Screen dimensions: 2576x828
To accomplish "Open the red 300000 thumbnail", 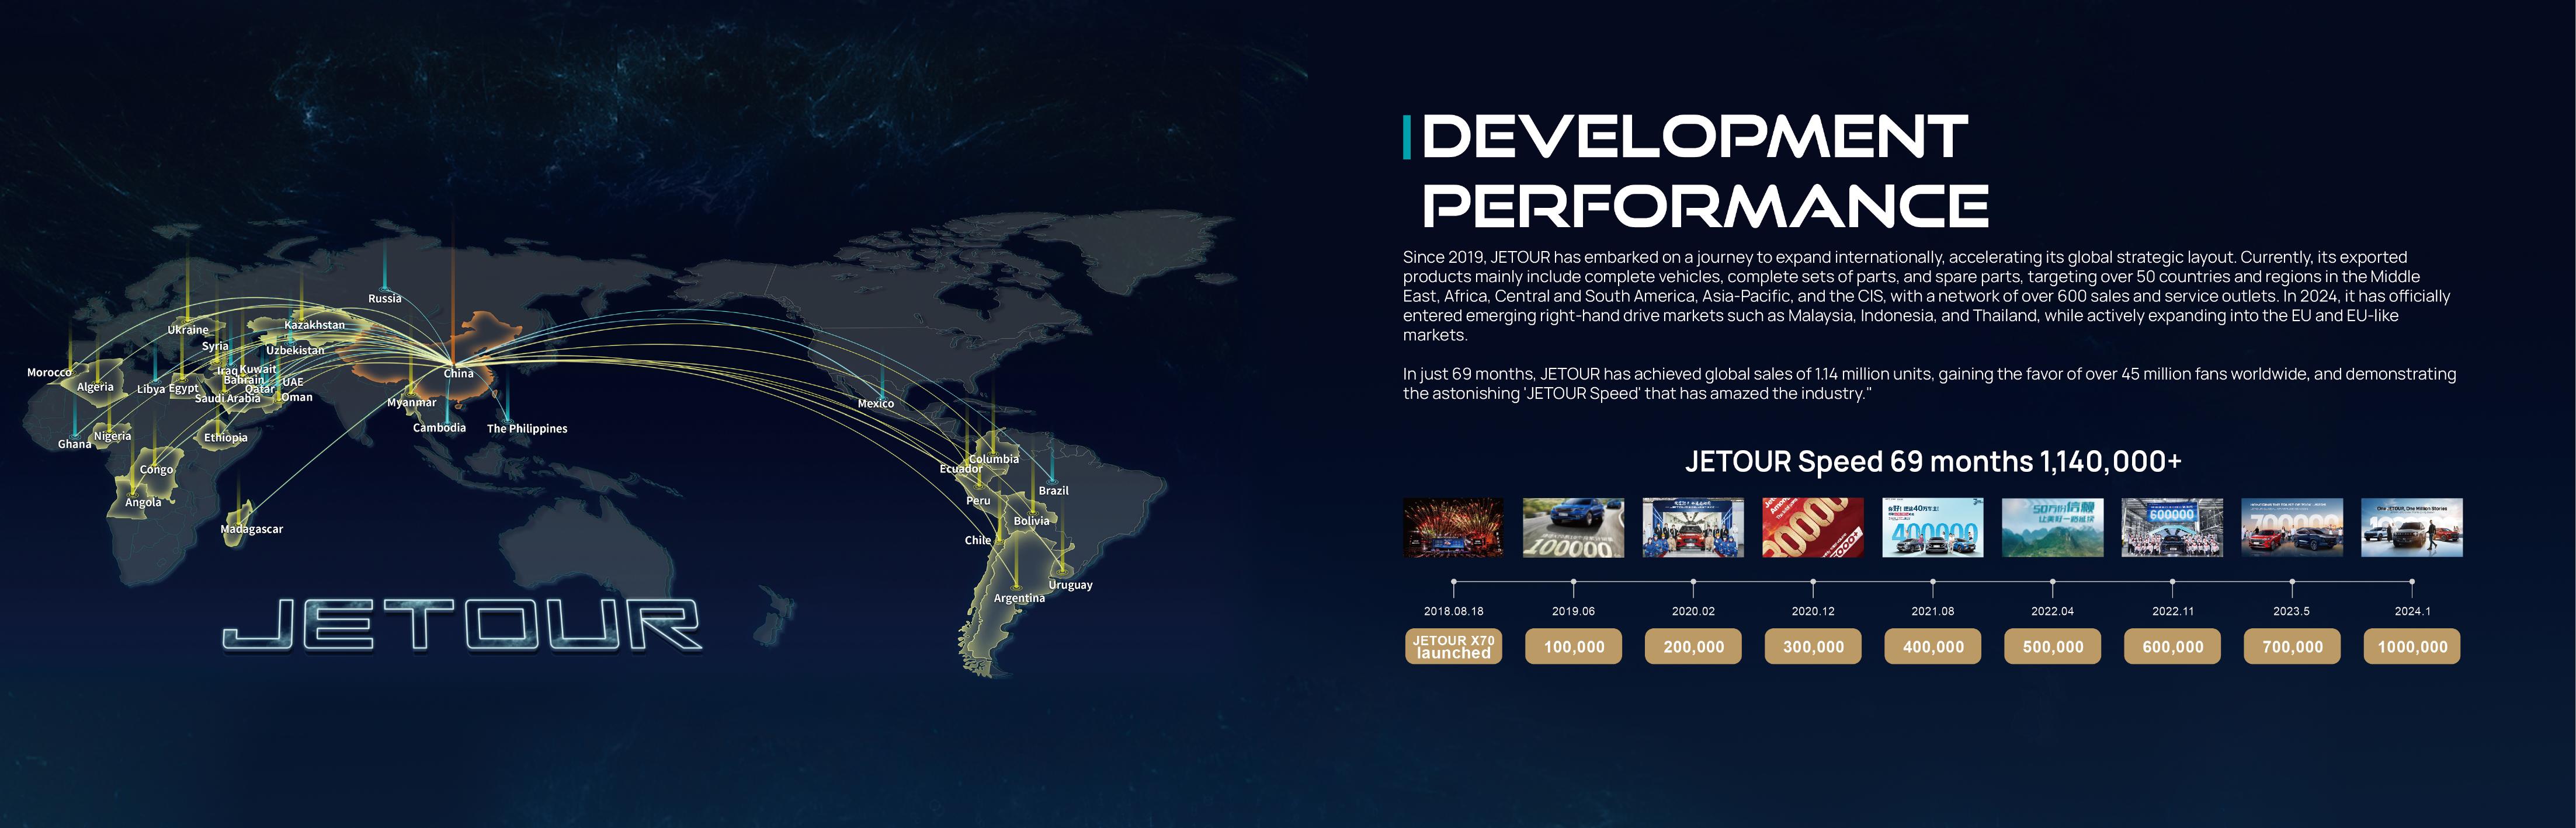I will (1813, 527).
